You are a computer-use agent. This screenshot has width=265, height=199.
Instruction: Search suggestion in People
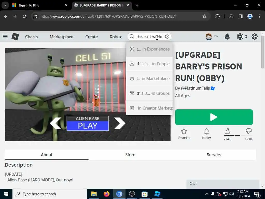point(150,64)
